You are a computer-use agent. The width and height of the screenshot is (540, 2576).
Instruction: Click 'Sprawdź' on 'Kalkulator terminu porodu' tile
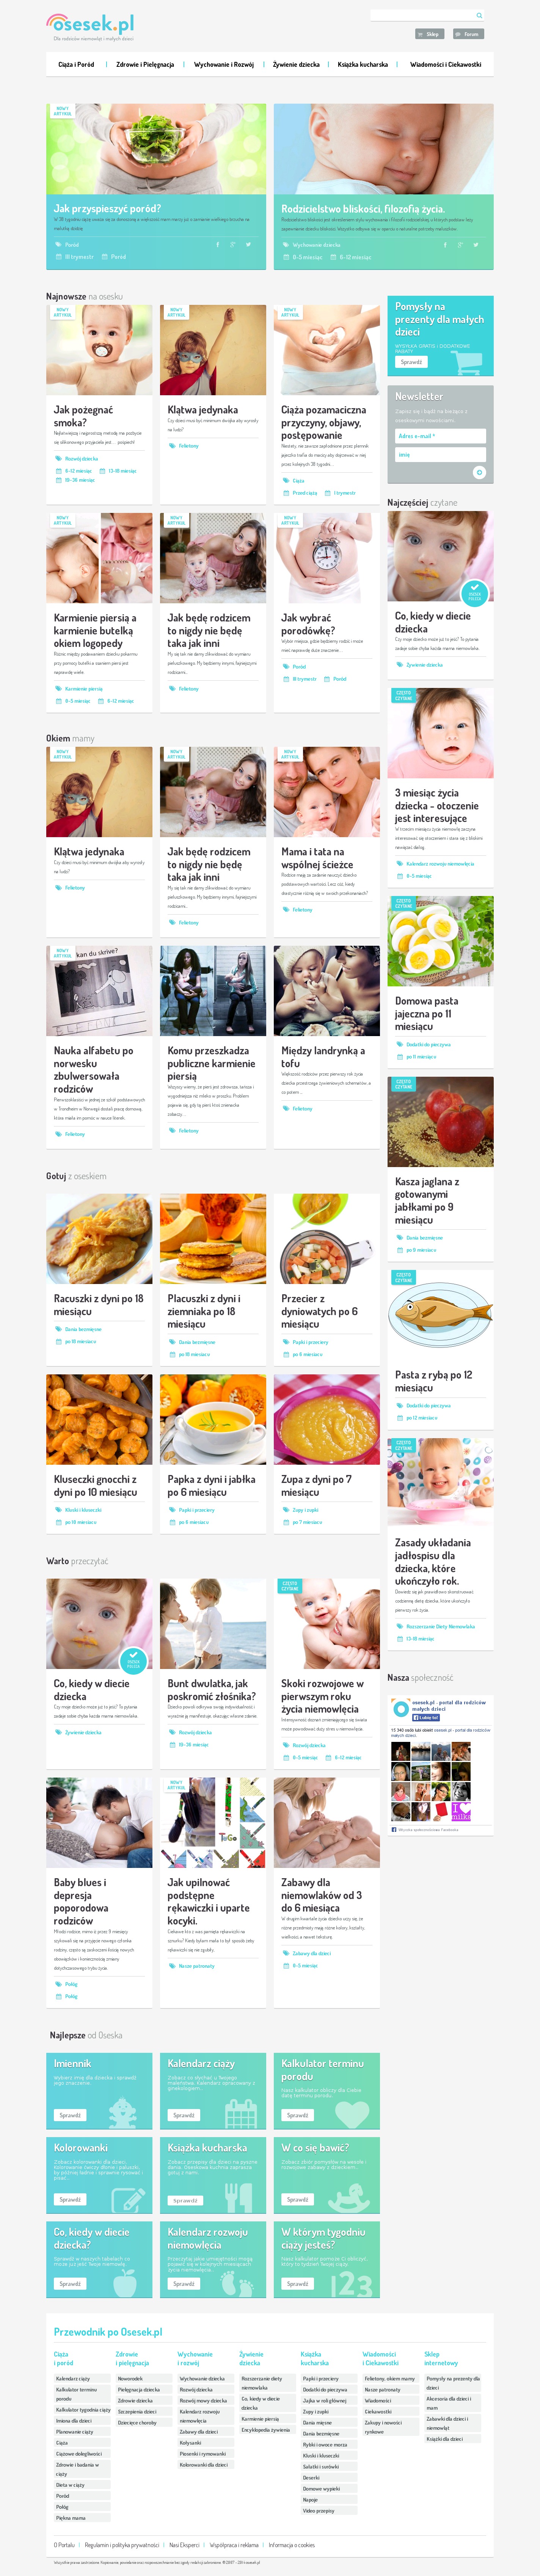click(297, 2115)
